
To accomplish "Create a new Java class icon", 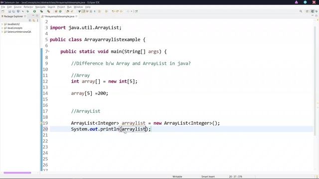I will pos(60,11).
